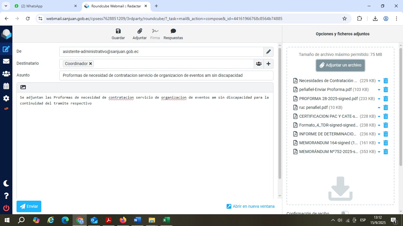Open the Calendar icon in left sidebar

tap(6, 86)
